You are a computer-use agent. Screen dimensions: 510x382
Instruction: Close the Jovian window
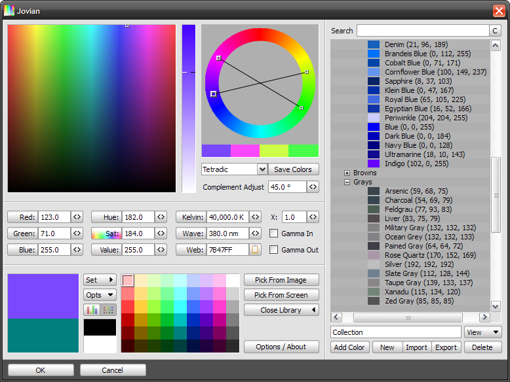499,10
